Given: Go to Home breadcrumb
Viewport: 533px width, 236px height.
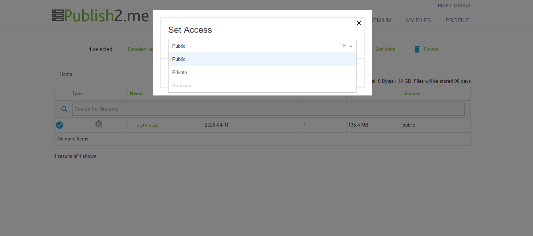Looking at the screenshot, I should point(66,74).
